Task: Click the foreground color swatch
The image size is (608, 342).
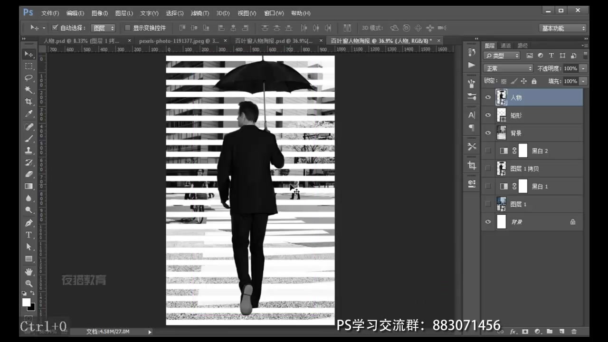Action: coord(26,303)
